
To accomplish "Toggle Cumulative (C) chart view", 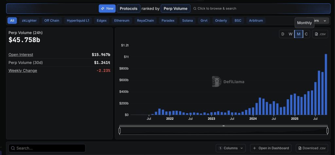I will [306, 34].
